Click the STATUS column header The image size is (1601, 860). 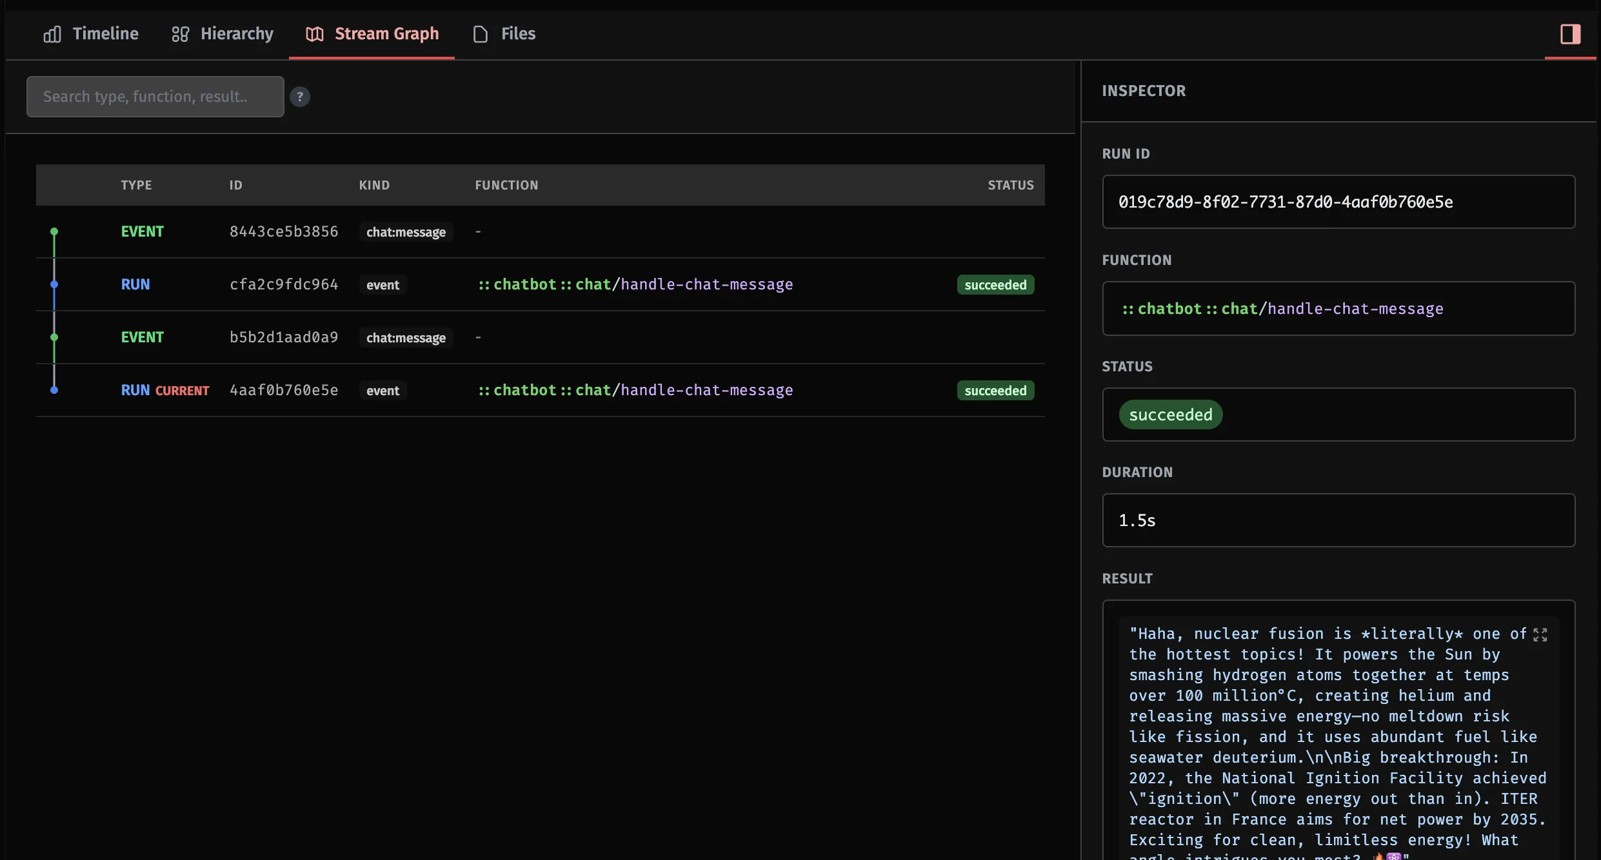tap(1010, 185)
